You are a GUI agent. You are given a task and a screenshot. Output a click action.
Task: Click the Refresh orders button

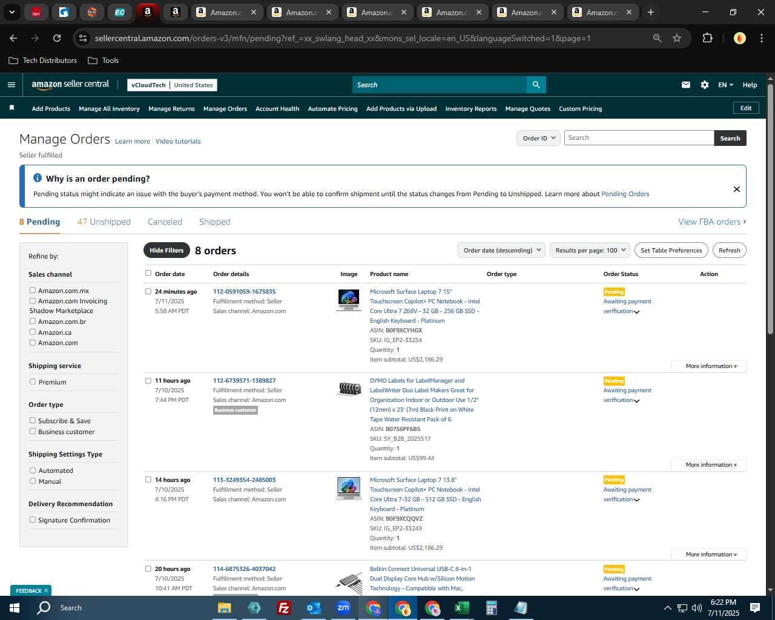tap(730, 250)
